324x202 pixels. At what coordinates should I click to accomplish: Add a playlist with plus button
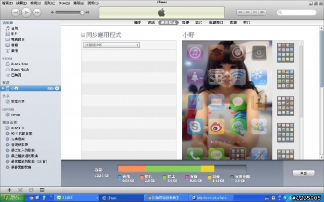pyautogui.click(x=9, y=190)
